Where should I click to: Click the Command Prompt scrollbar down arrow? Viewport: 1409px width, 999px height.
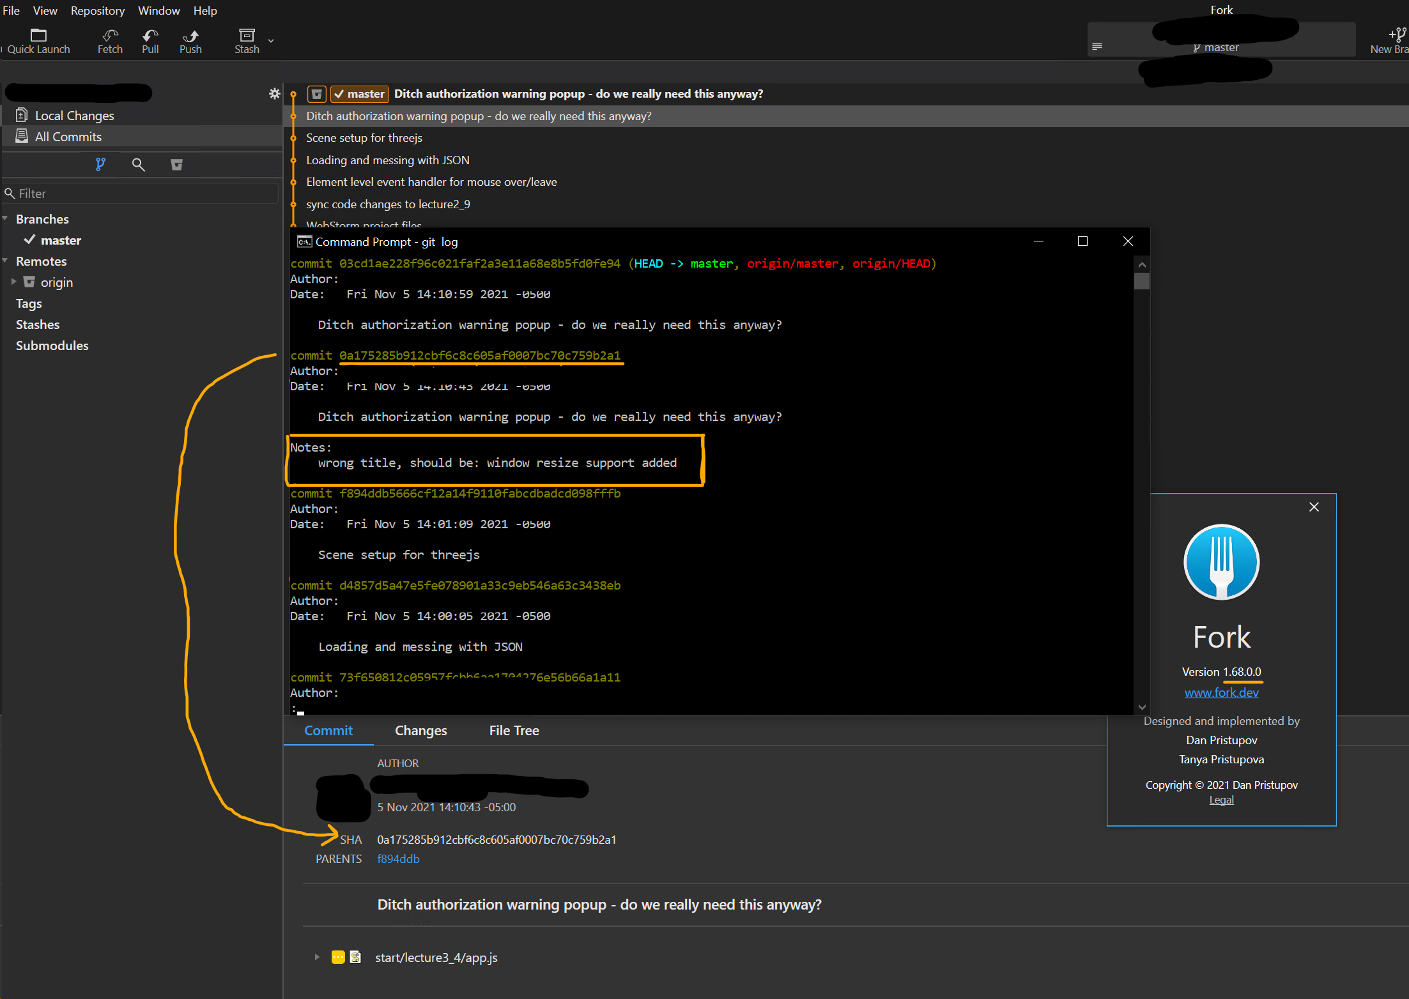pyautogui.click(x=1142, y=706)
